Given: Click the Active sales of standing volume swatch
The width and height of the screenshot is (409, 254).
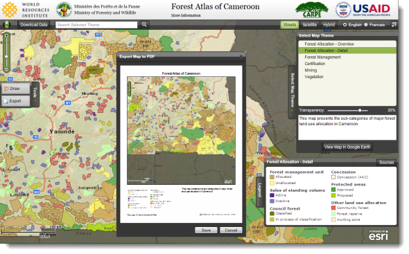Looking at the screenshot, I should [x=272, y=195].
